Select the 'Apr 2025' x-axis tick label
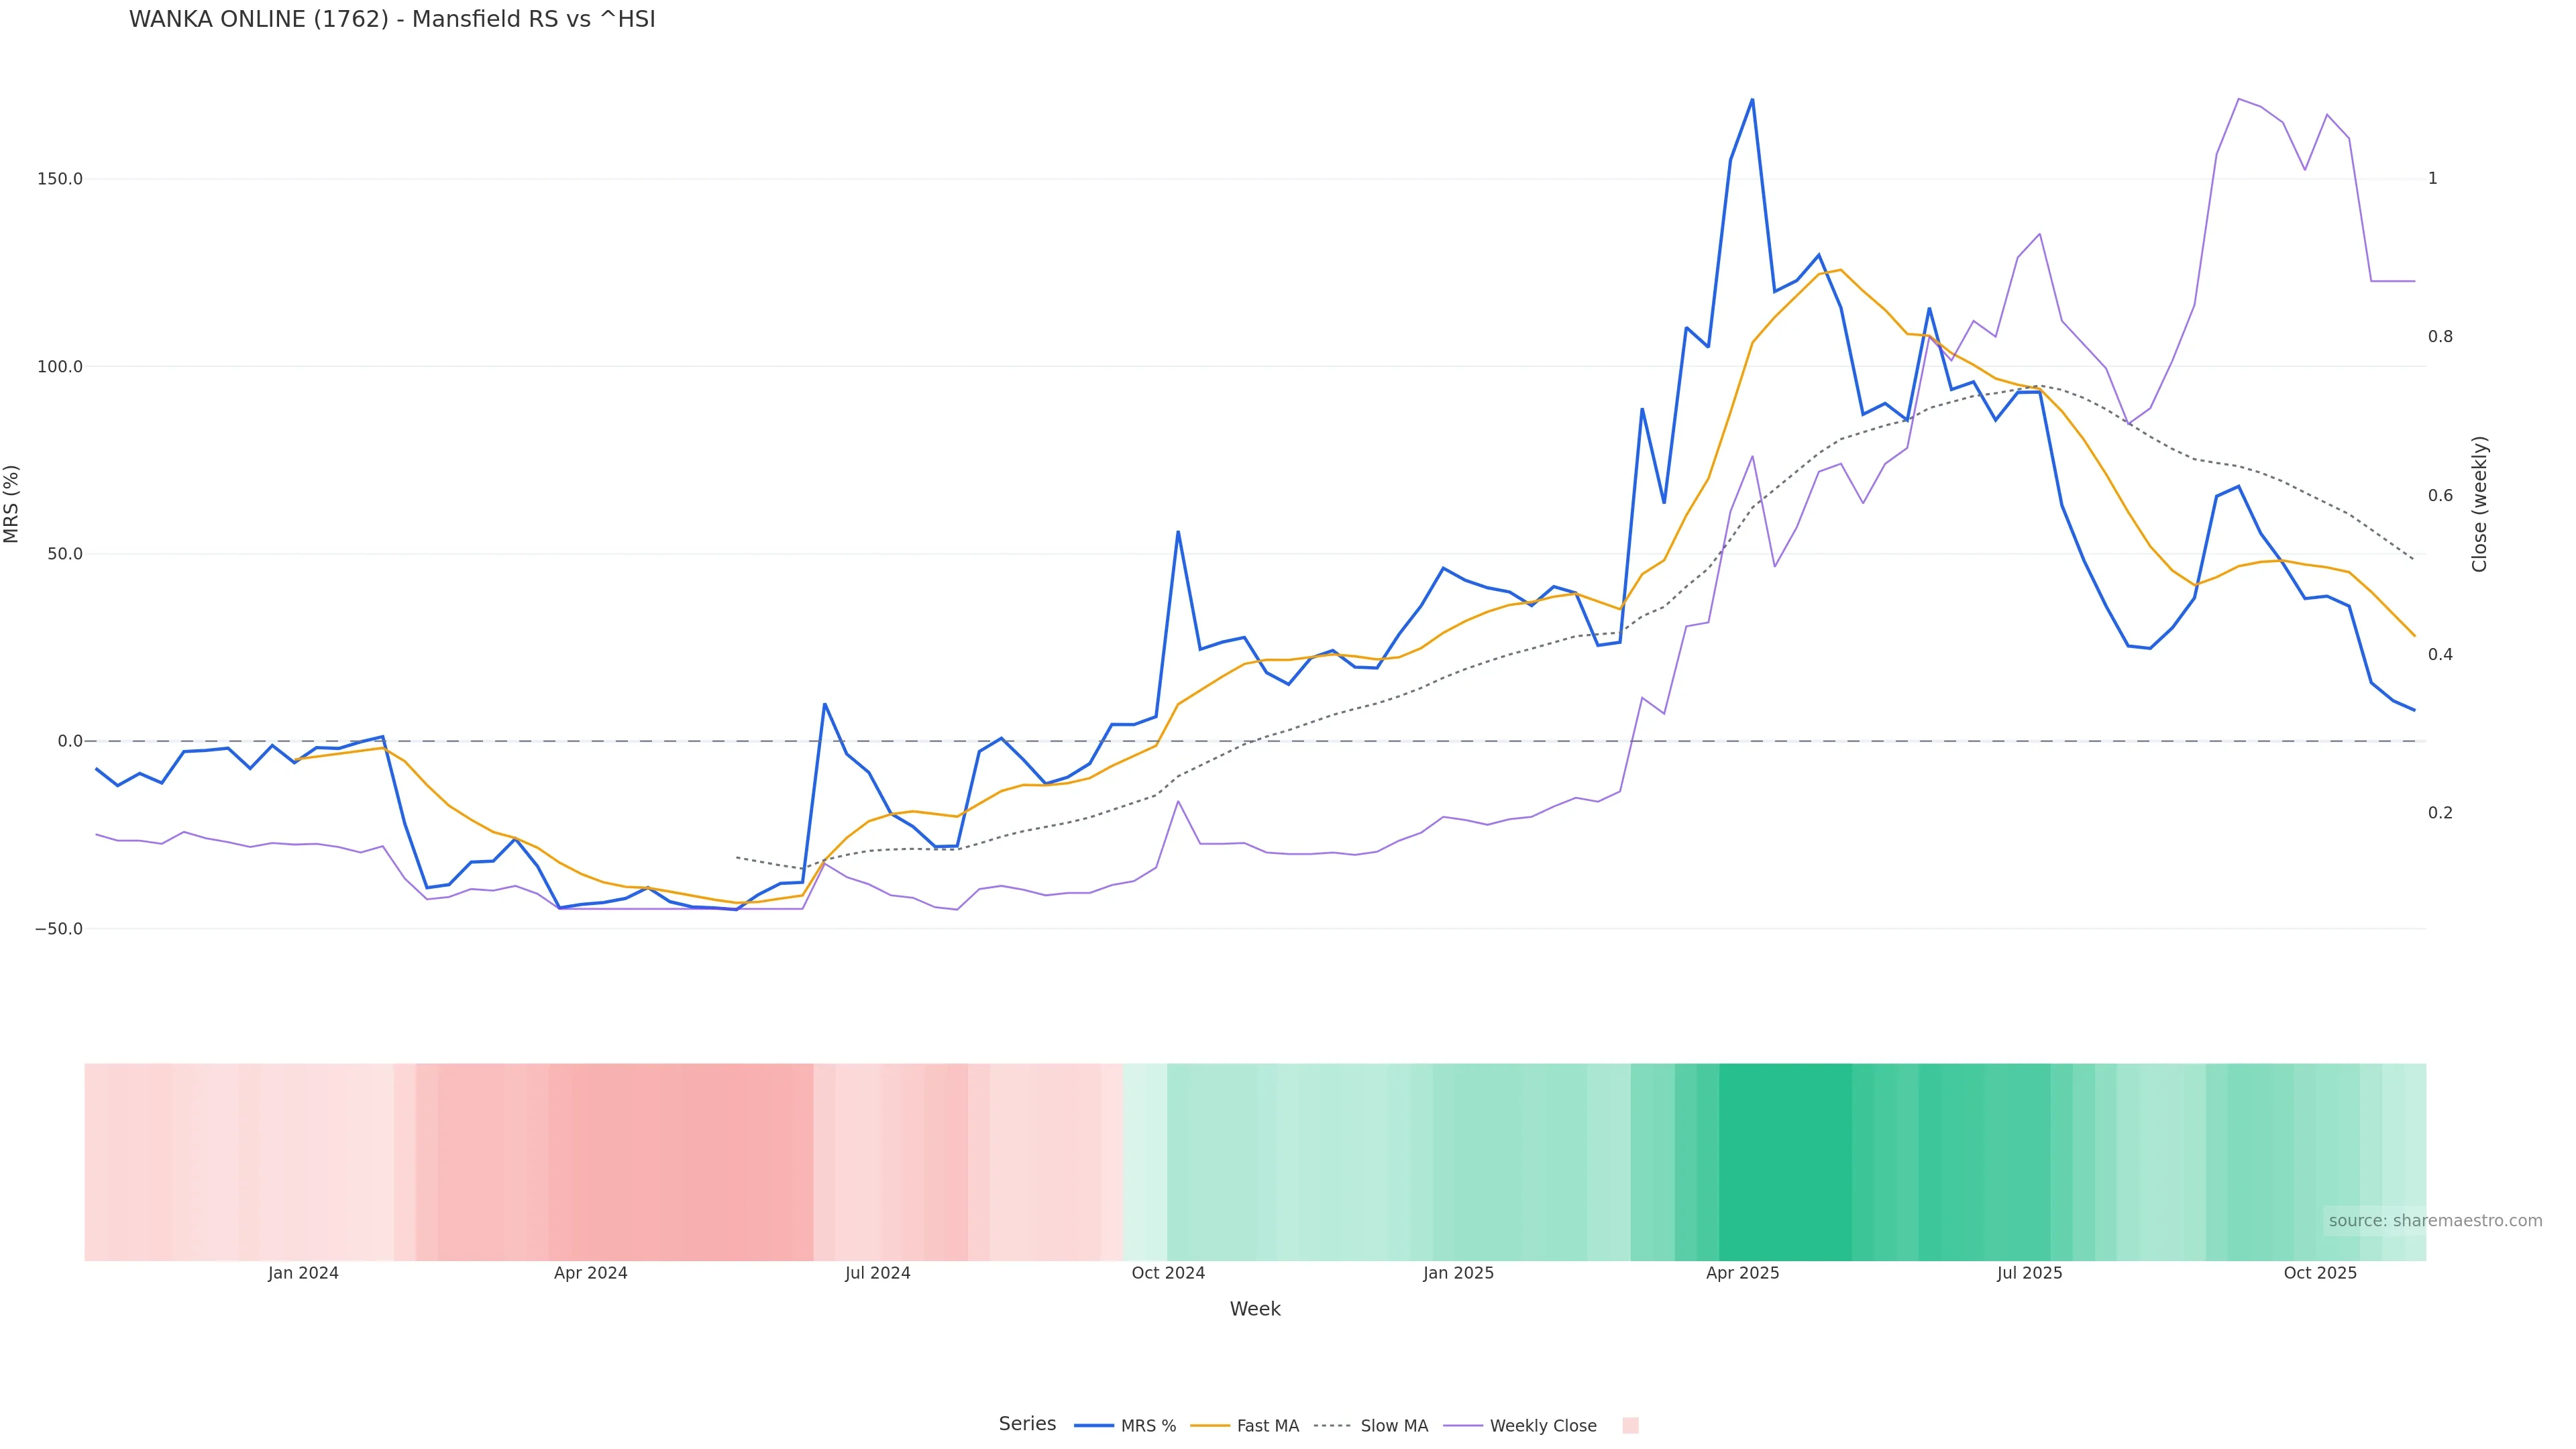 point(1742,1273)
